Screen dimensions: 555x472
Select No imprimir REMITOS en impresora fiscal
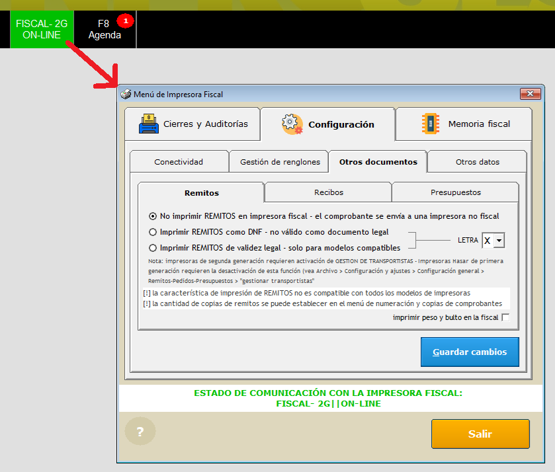pos(153,216)
